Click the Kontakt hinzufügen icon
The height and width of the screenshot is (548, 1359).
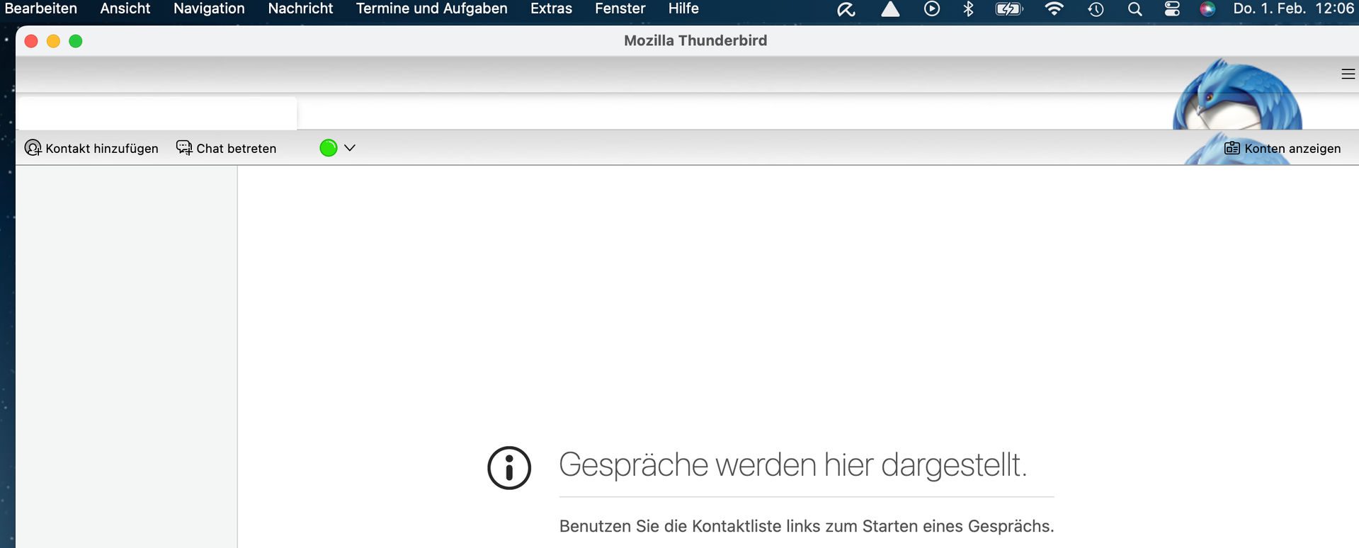click(x=33, y=148)
